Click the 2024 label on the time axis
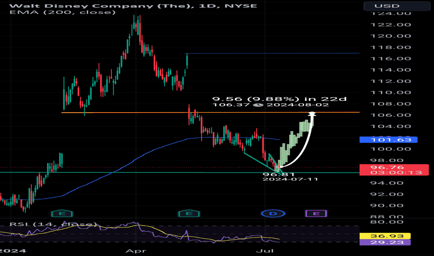Image resolution: width=434 pixels, height=256 pixels. point(13,251)
